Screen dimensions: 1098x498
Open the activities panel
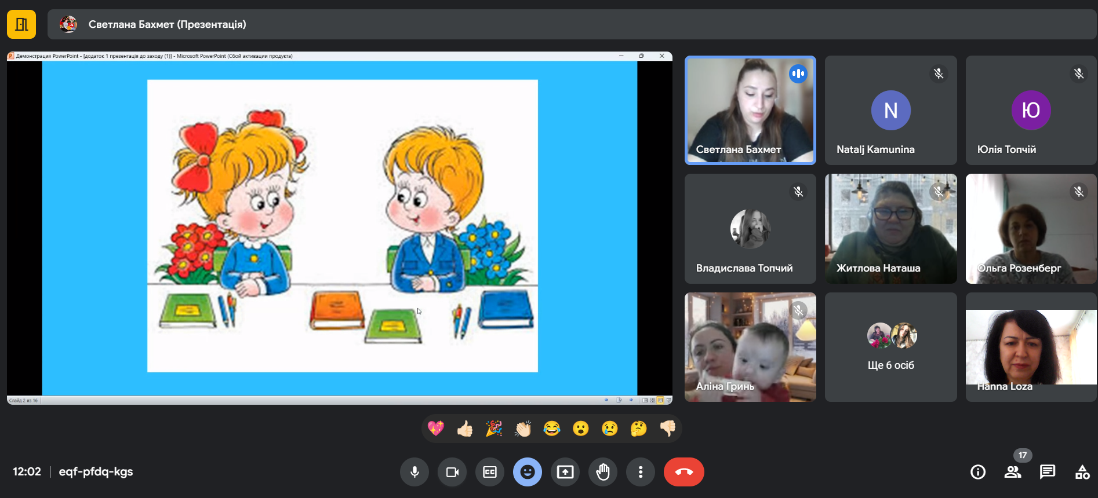tap(1082, 472)
